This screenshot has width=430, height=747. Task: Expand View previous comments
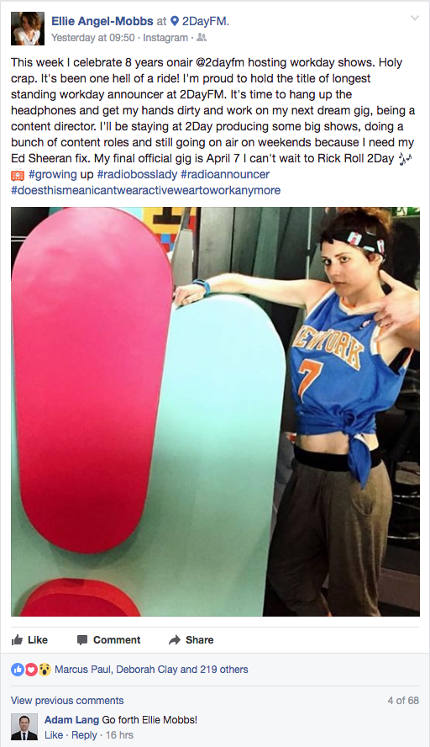point(67,700)
